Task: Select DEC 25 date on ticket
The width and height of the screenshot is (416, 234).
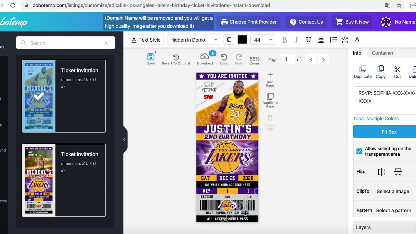Action: (x=227, y=178)
